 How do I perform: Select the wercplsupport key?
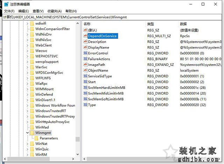click(x=47, y=62)
